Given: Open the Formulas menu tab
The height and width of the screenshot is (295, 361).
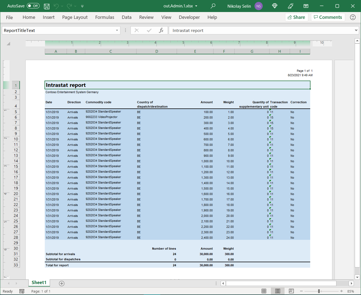Looking at the screenshot, I should tap(105, 17).
